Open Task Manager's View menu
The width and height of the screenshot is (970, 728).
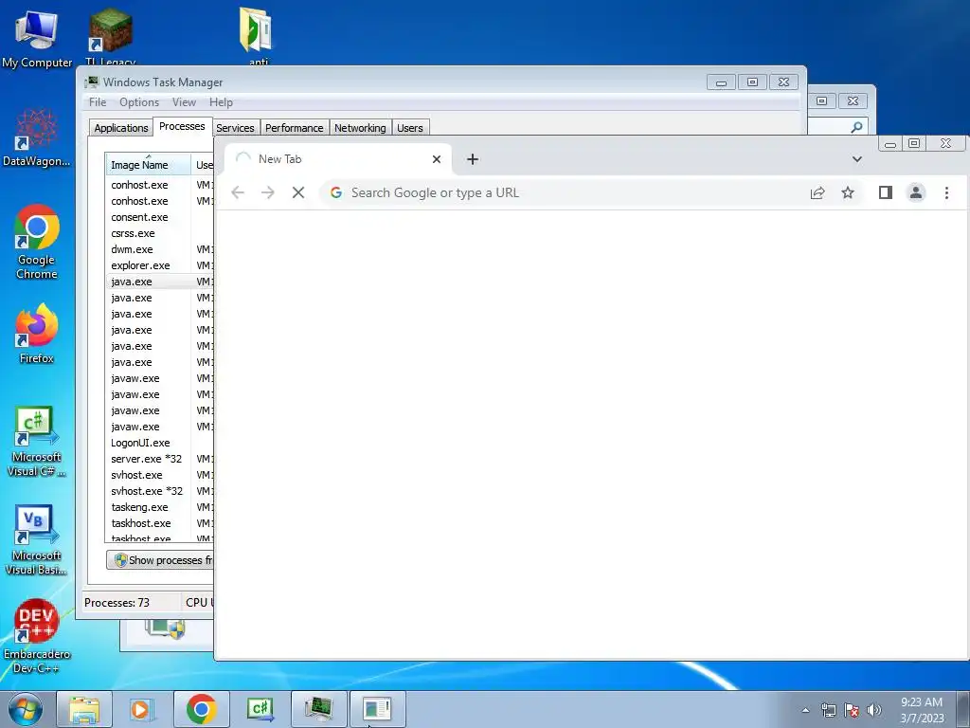184,102
